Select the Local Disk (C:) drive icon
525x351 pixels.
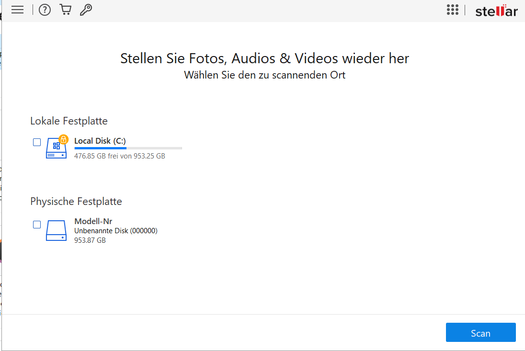(56, 148)
